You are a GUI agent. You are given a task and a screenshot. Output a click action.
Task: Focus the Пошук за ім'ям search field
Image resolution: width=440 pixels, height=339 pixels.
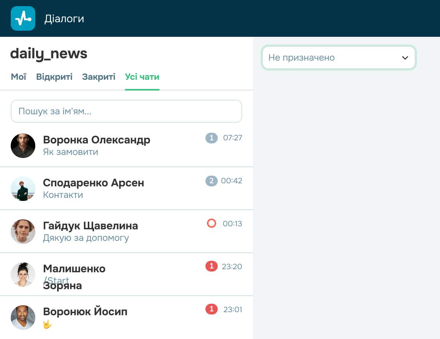(126, 111)
